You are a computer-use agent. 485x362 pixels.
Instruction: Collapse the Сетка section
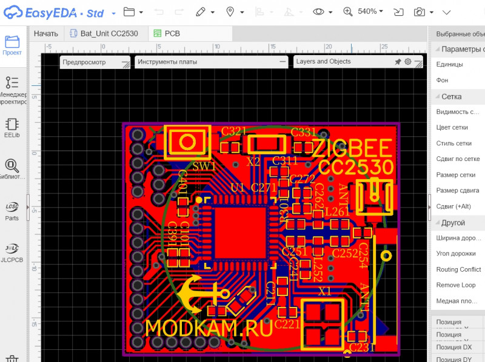pos(436,97)
